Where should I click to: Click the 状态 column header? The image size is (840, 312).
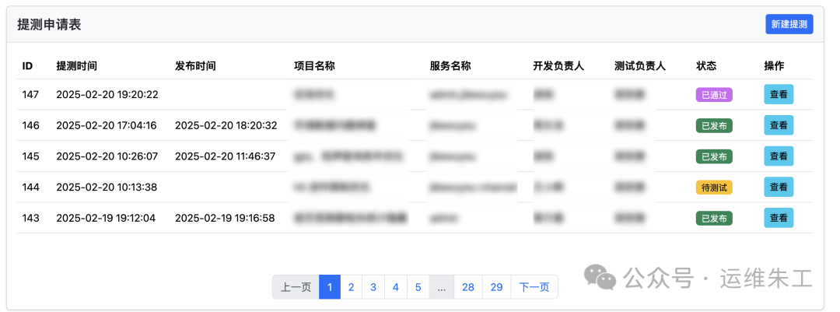click(x=705, y=66)
